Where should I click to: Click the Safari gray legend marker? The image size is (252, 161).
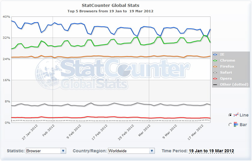tap(215, 73)
